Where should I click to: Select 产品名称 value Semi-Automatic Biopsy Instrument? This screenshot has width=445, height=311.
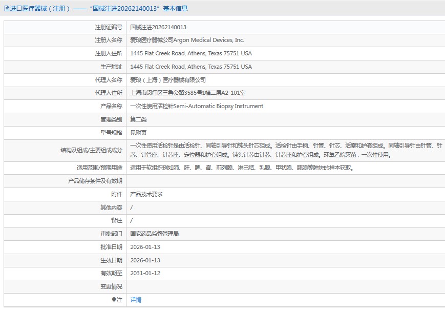(x=218, y=106)
